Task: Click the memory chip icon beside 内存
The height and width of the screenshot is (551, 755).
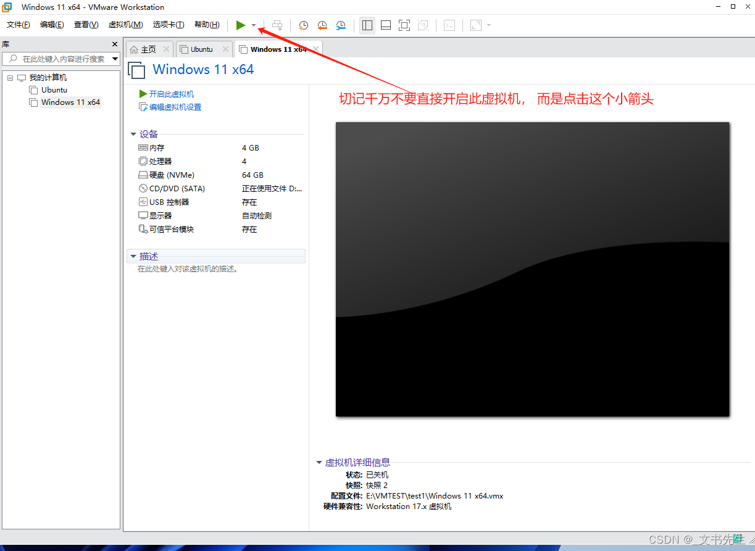Action: click(x=143, y=148)
